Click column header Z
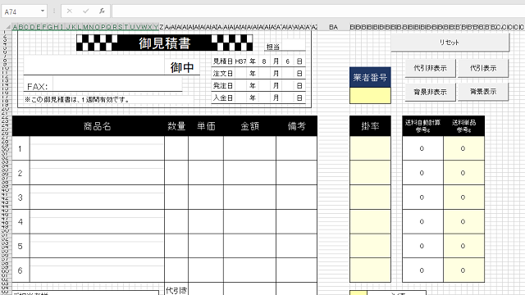This screenshot has height=295, width=525. [x=162, y=27]
